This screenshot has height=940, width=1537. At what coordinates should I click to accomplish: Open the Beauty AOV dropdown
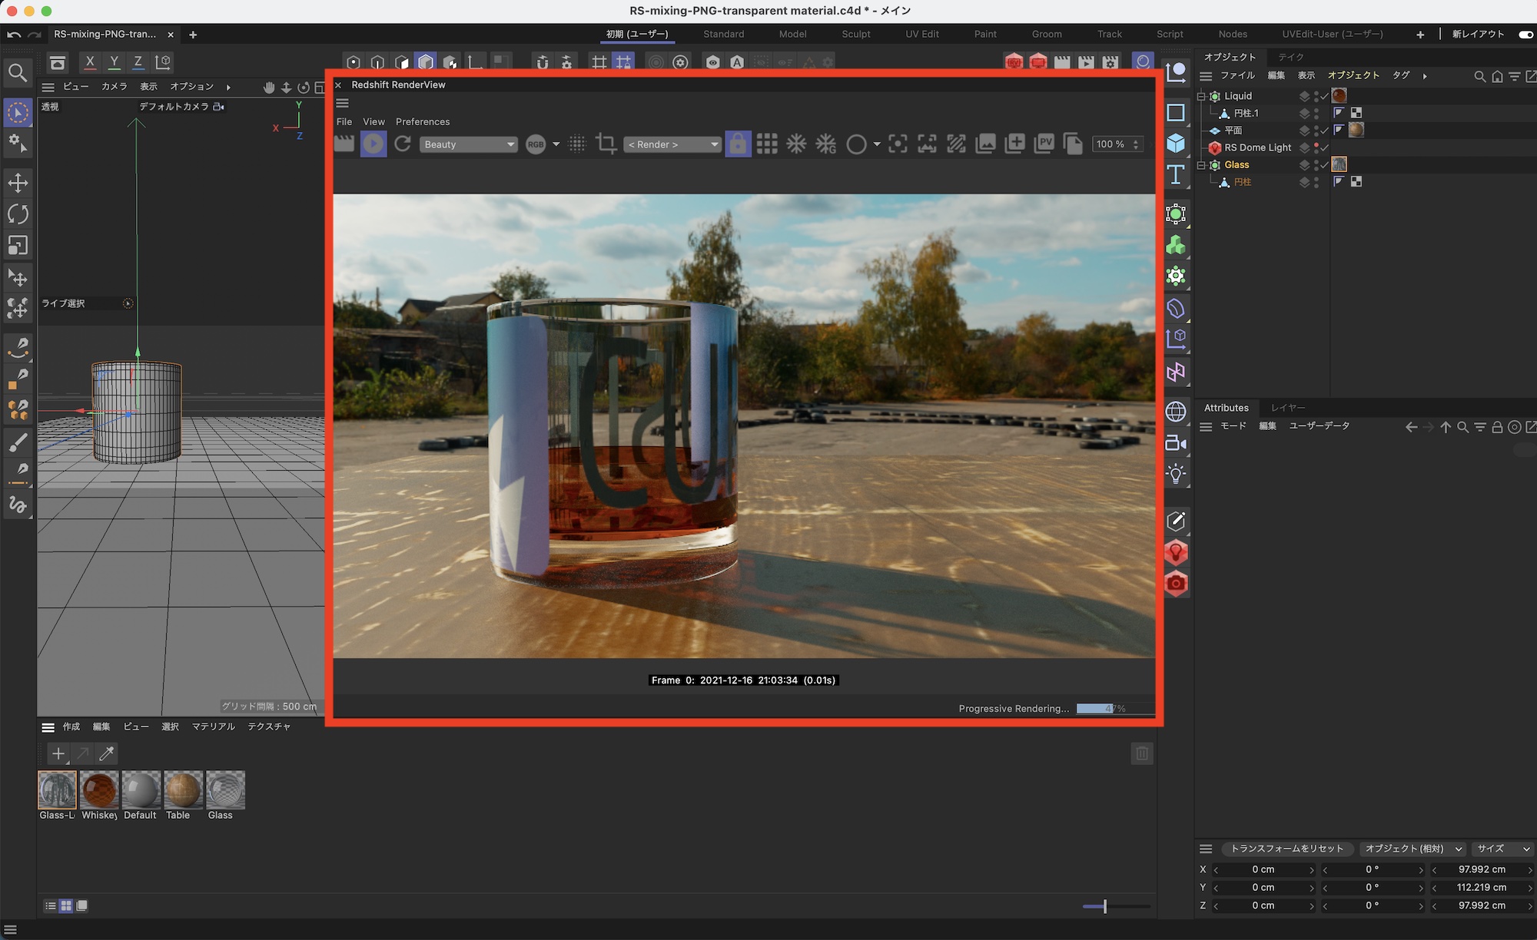click(468, 144)
